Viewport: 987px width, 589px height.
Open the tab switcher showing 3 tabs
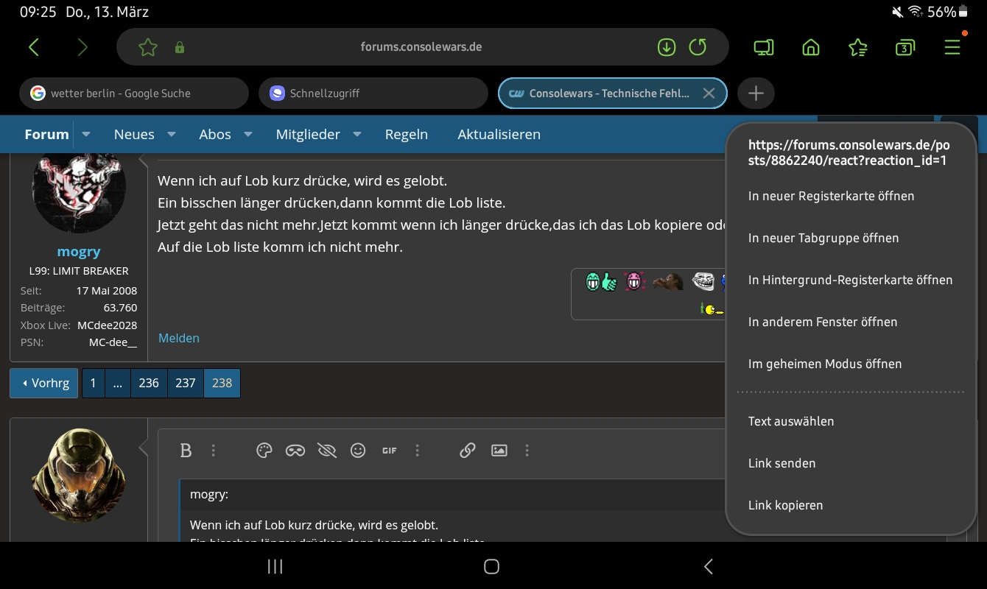point(905,48)
